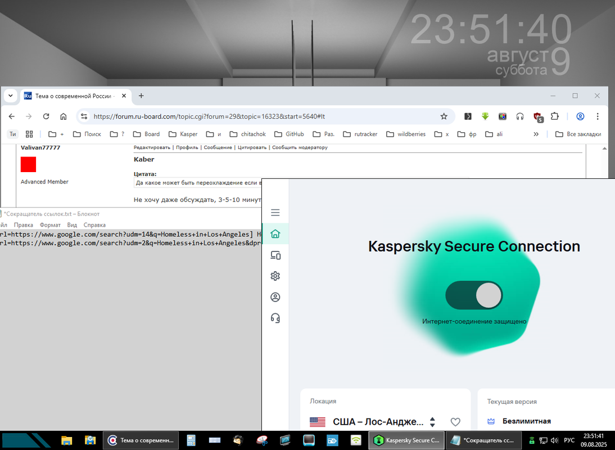Click the scroll-up arrow of the forum page scrollbar
Image resolution: width=615 pixels, height=450 pixels.
pos(604,148)
